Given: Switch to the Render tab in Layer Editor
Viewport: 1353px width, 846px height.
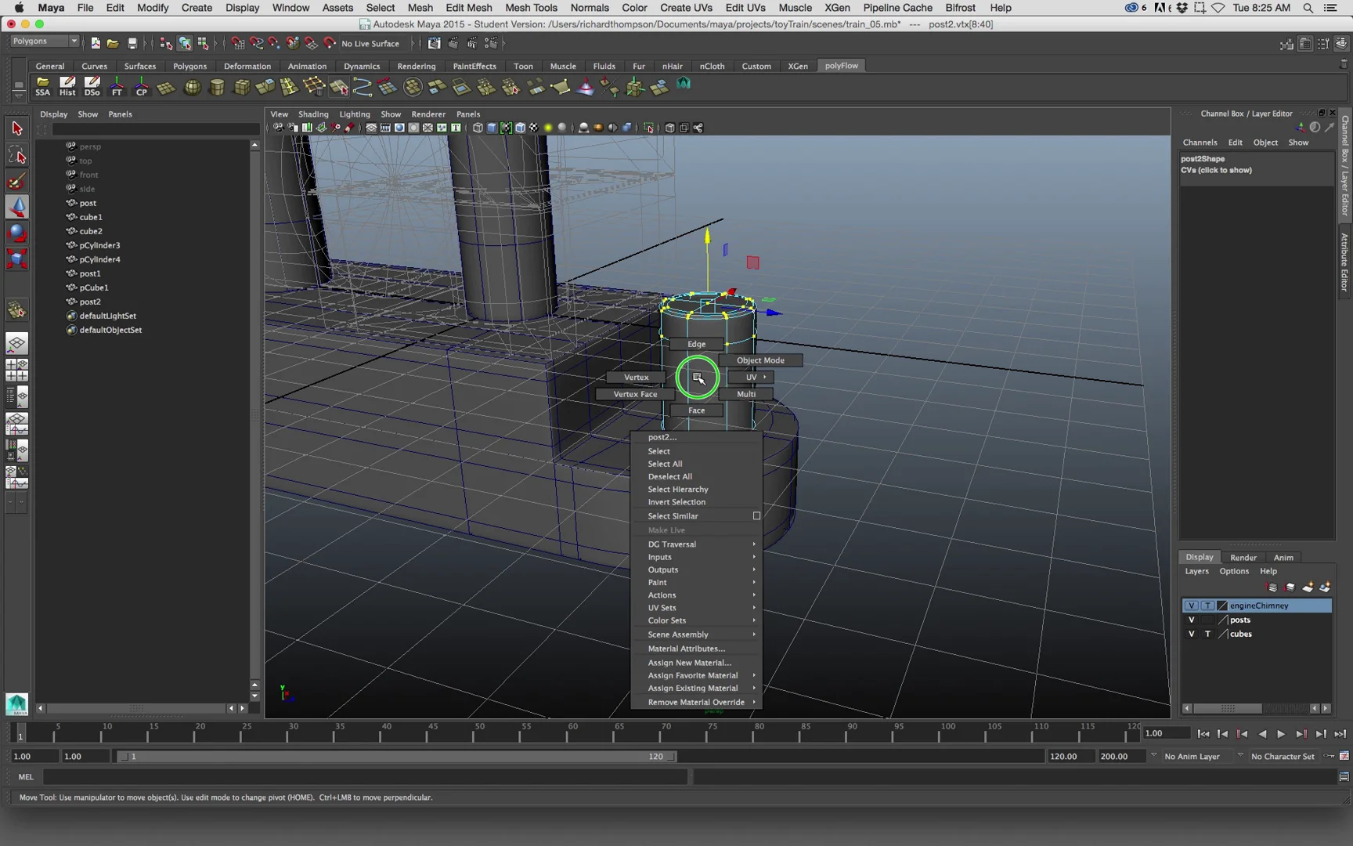Looking at the screenshot, I should (x=1243, y=557).
